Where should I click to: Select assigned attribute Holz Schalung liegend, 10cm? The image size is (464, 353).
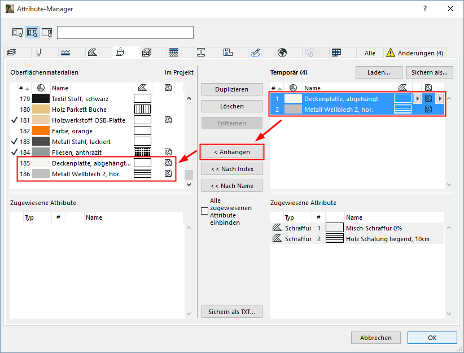(x=357, y=239)
